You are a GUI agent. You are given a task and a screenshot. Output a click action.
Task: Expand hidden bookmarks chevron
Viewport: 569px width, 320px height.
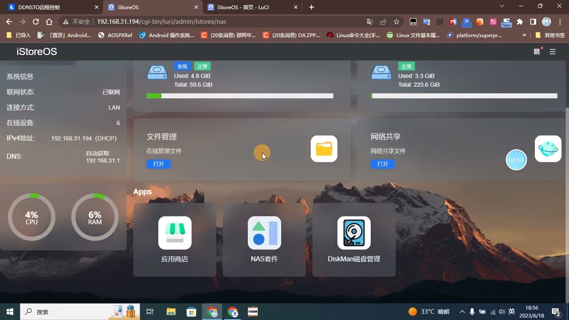pyautogui.click(x=524, y=35)
